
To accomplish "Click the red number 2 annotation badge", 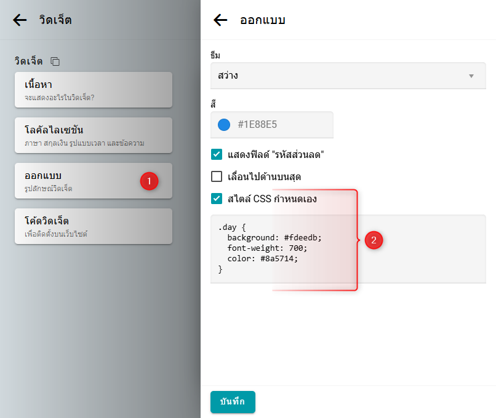I will point(374,240).
